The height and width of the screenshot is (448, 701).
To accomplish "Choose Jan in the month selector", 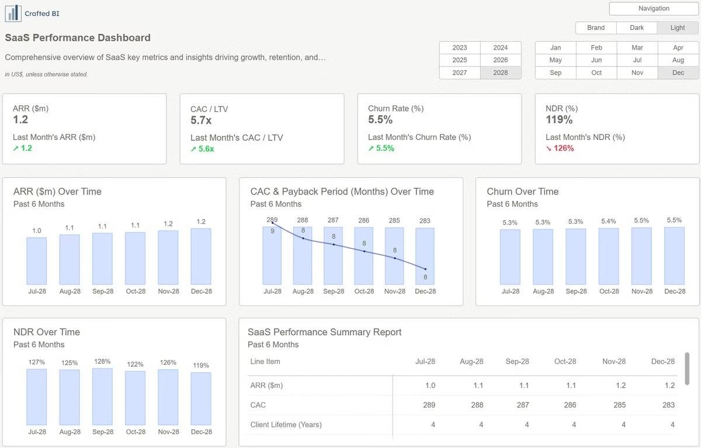I will click(x=556, y=48).
